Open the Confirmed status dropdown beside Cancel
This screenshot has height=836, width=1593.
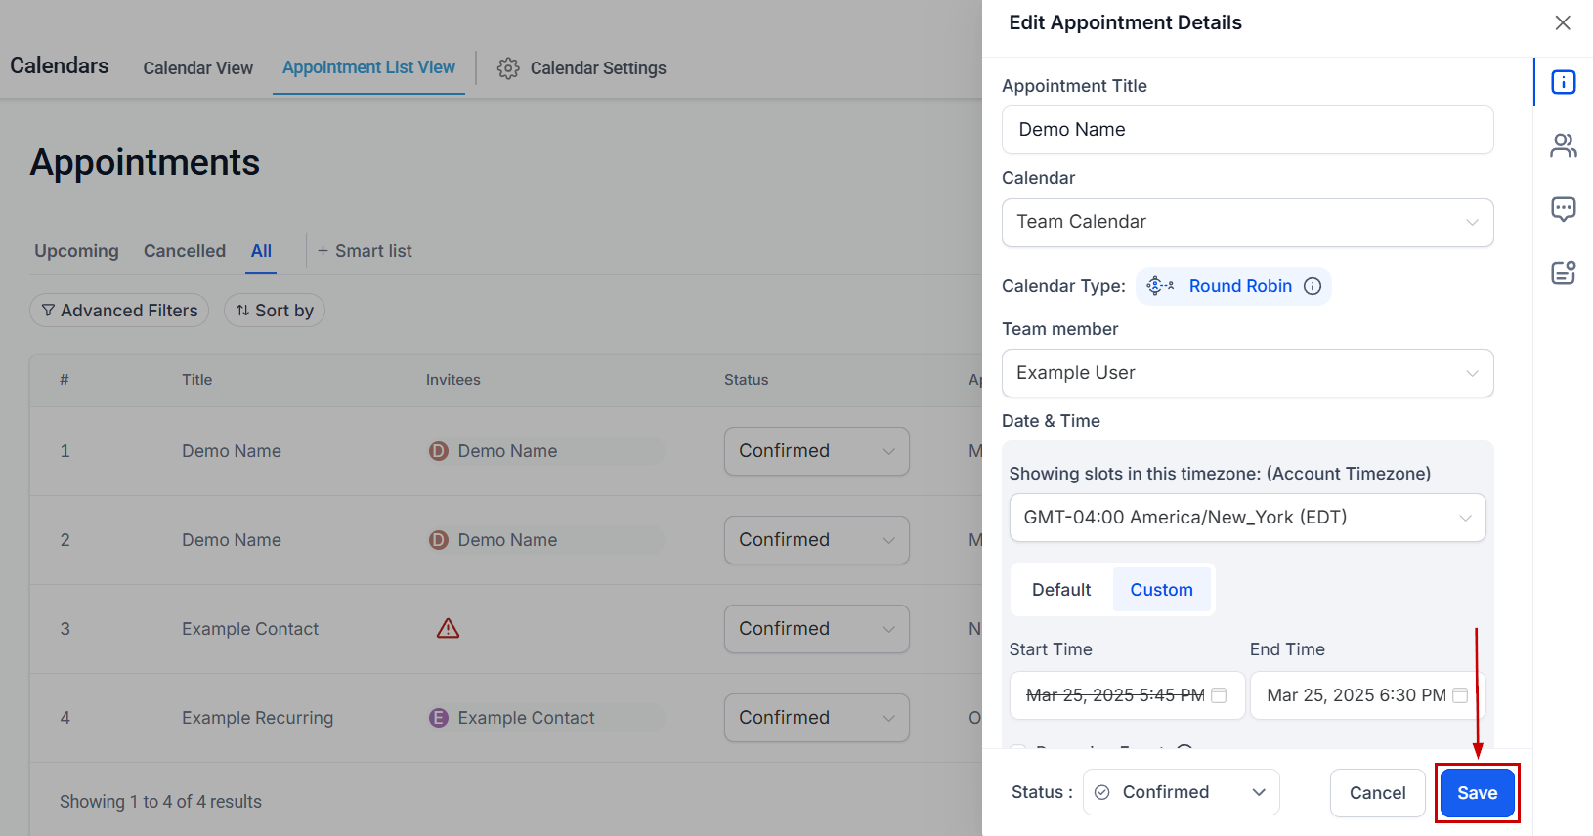1181,792
